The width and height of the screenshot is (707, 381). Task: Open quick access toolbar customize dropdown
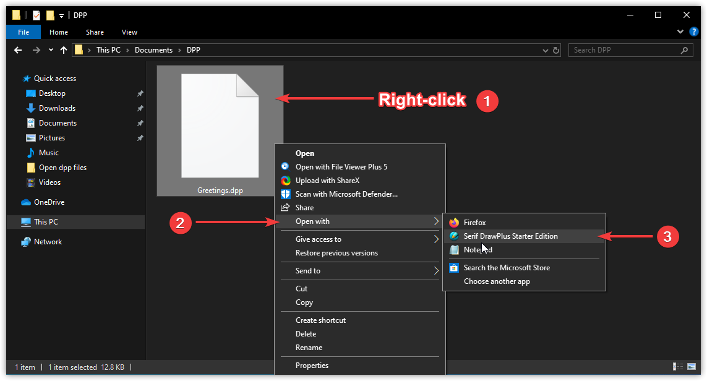tap(61, 16)
